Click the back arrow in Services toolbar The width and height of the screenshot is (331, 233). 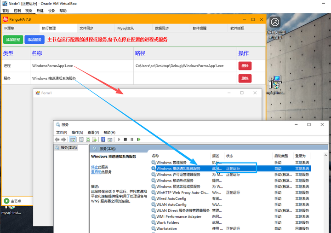[x=57, y=140]
